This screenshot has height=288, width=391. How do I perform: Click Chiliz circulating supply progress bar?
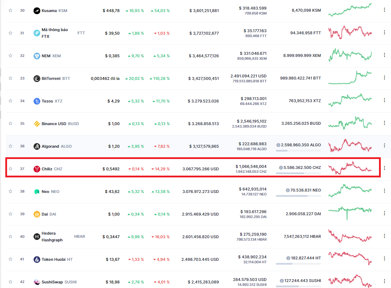click(x=298, y=173)
